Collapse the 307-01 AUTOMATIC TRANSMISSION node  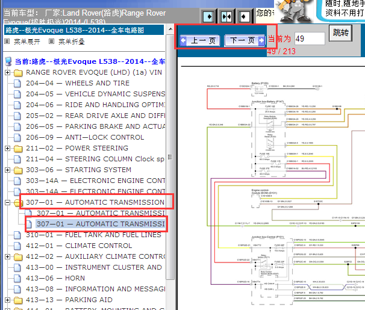point(7,203)
